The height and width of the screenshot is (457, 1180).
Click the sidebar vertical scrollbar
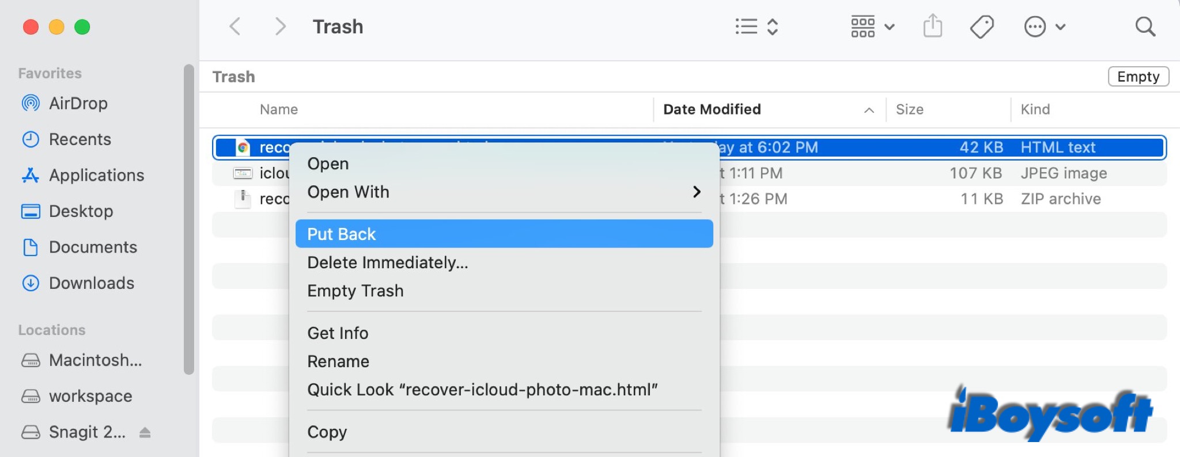(x=188, y=219)
